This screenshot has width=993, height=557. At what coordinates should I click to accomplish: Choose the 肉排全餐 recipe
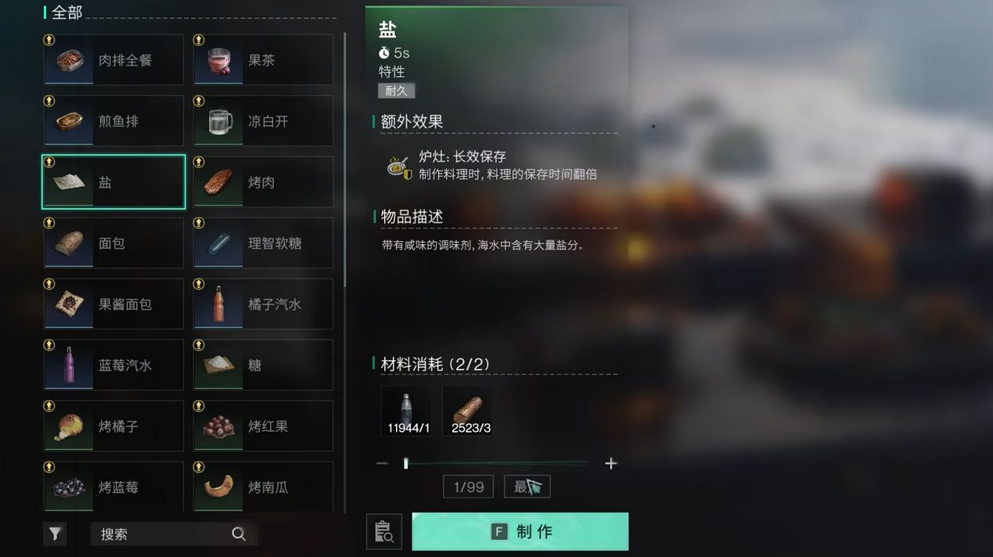113,59
